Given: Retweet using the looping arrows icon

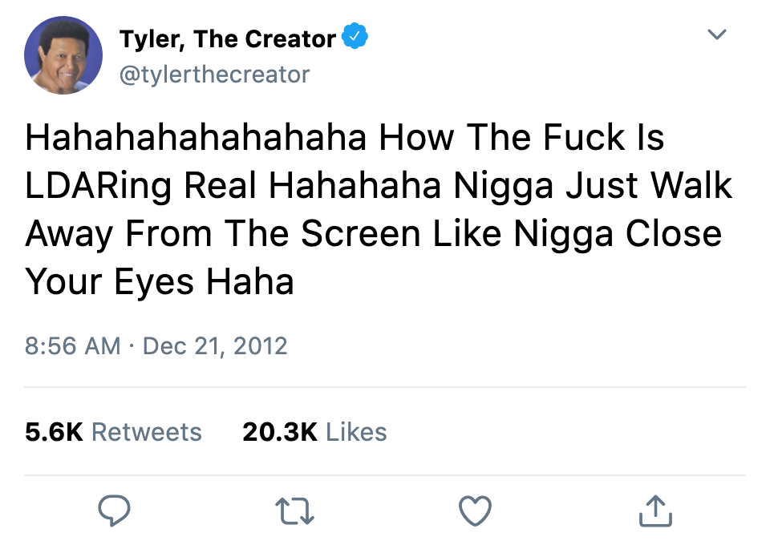Looking at the screenshot, I should [294, 511].
